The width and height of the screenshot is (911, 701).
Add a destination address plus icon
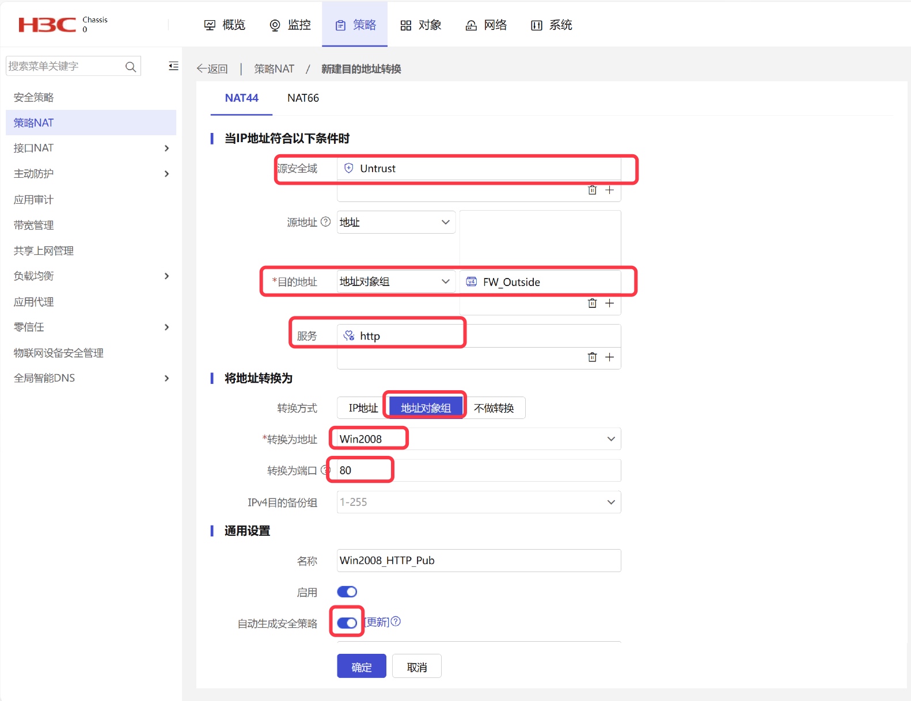point(609,303)
